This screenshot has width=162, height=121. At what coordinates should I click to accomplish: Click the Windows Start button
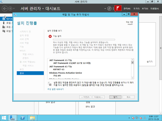pos(4,118)
